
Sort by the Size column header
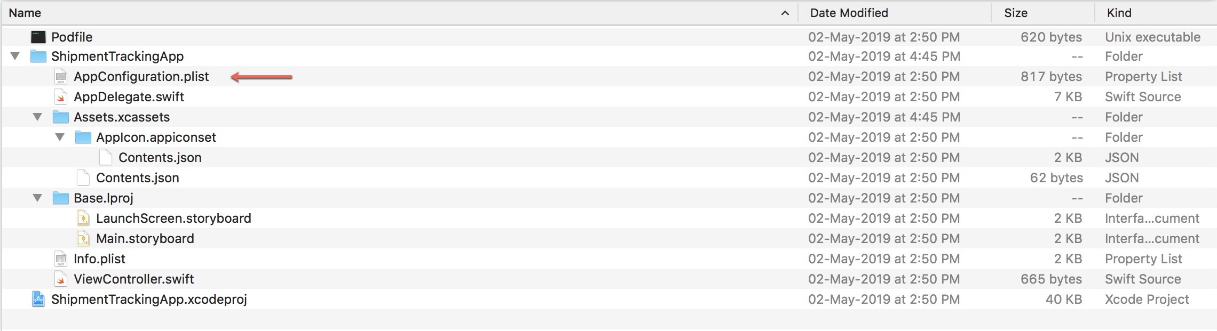pos(1015,13)
